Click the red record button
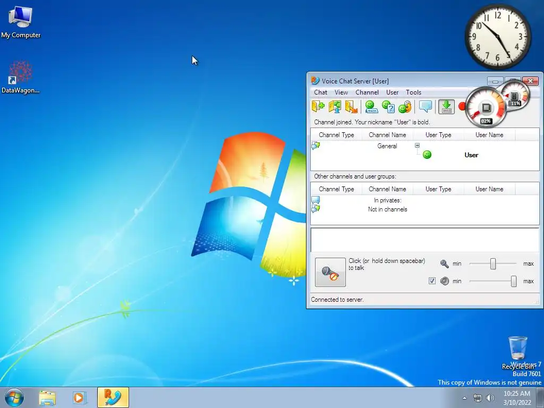The height and width of the screenshot is (408, 544). tap(462, 106)
